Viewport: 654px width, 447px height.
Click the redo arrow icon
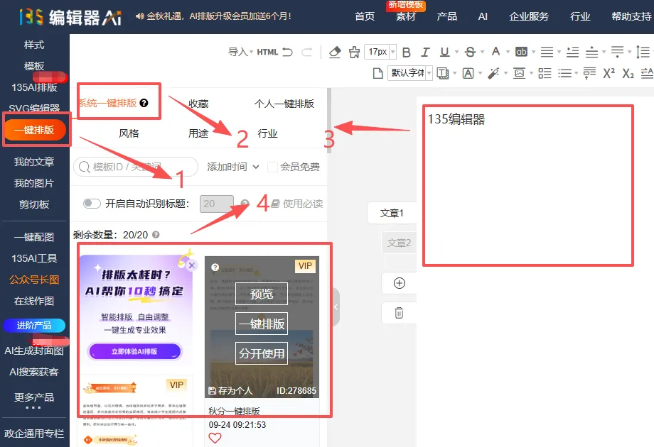[x=307, y=52]
